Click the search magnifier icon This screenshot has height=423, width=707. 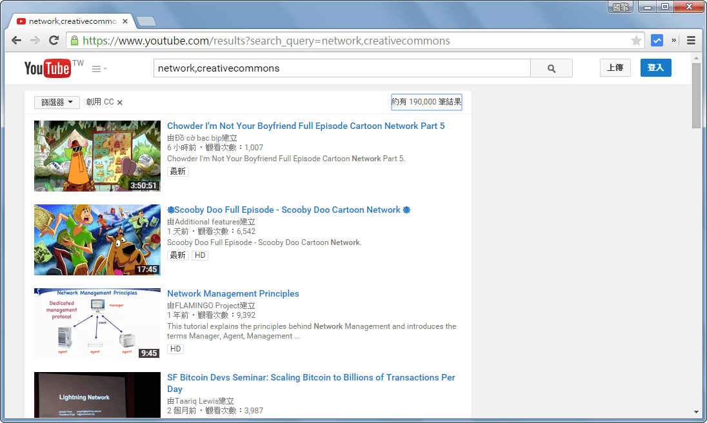550,68
